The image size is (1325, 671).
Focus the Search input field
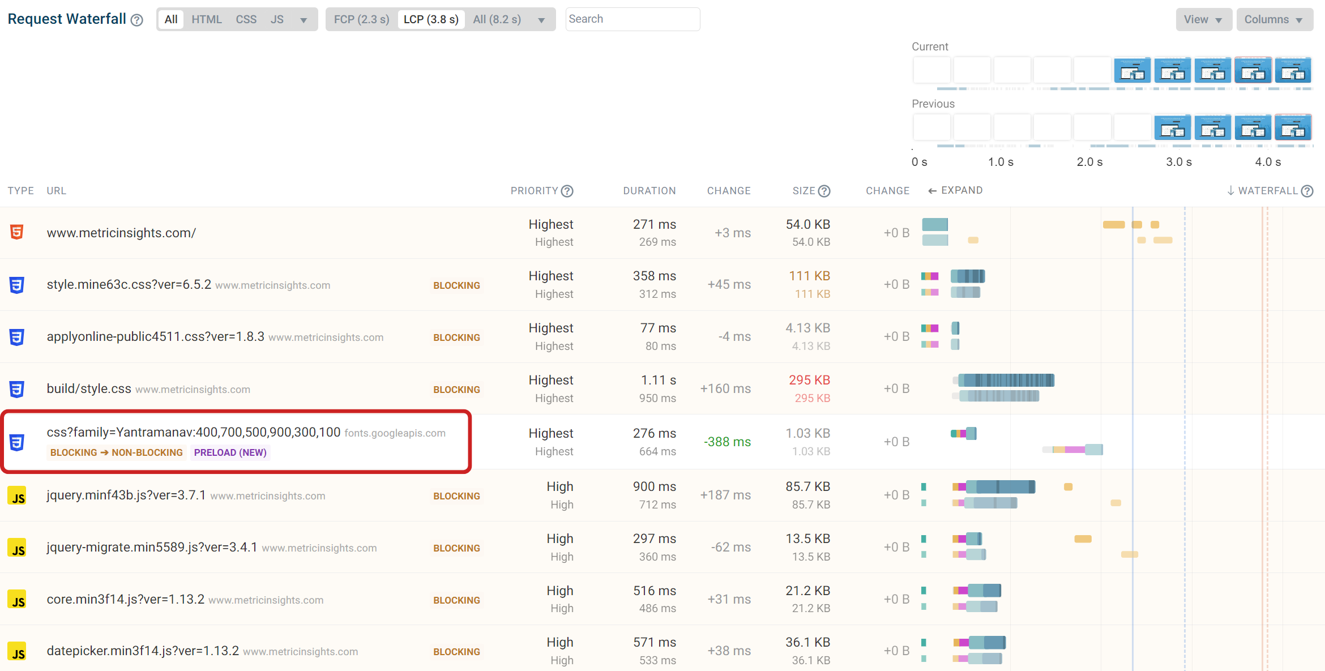pyautogui.click(x=632, y=19)
